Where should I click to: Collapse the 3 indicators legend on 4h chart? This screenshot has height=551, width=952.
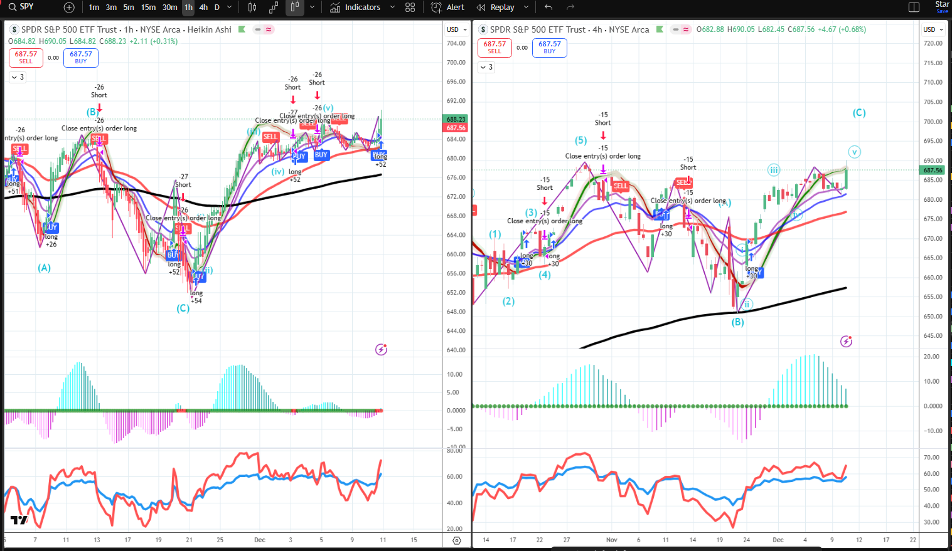click(486, 67)
